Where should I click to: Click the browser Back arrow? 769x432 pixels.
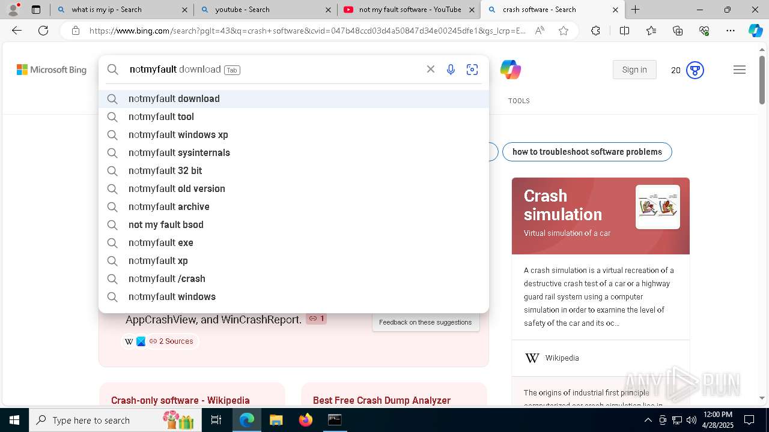pyautogui.click(x=17, y=31)
